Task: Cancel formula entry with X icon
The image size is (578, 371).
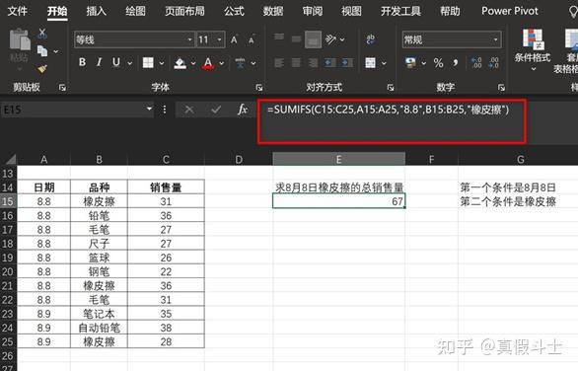Action: pos(189,110)
